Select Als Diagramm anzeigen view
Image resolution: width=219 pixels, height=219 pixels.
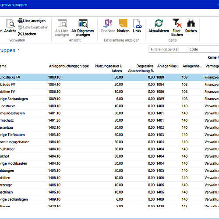83,28
